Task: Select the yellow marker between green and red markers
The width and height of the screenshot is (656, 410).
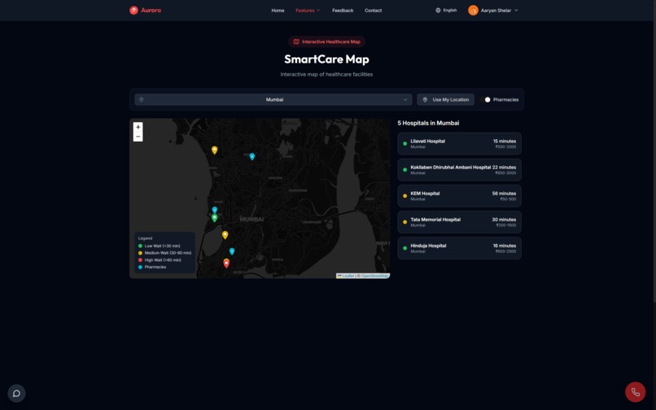Action: (225, 235)
